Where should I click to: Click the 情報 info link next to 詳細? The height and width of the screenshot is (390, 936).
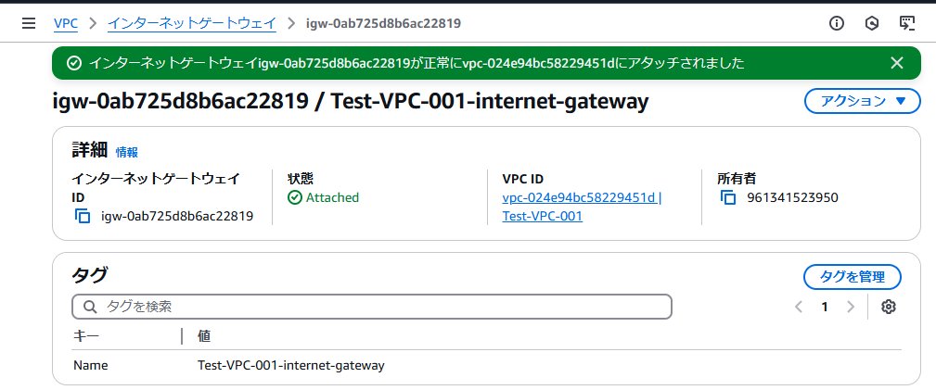pos(126,152)
